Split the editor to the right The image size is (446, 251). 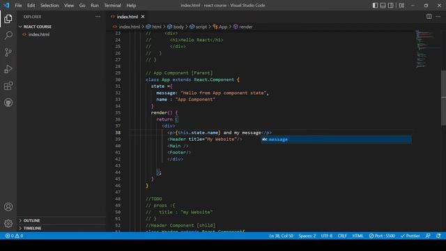click(429, 17)
